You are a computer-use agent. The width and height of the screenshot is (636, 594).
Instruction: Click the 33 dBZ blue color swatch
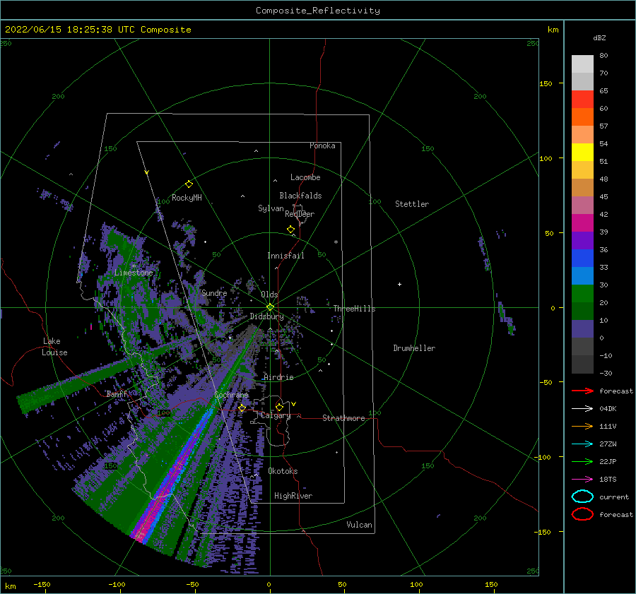tap(582, 275)
